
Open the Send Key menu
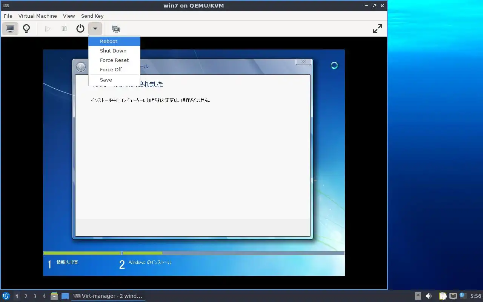click(92, 16)
